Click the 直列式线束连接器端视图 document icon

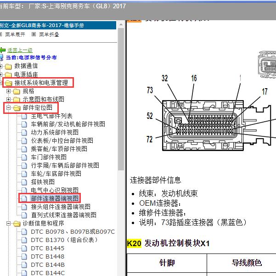(24, 215)
